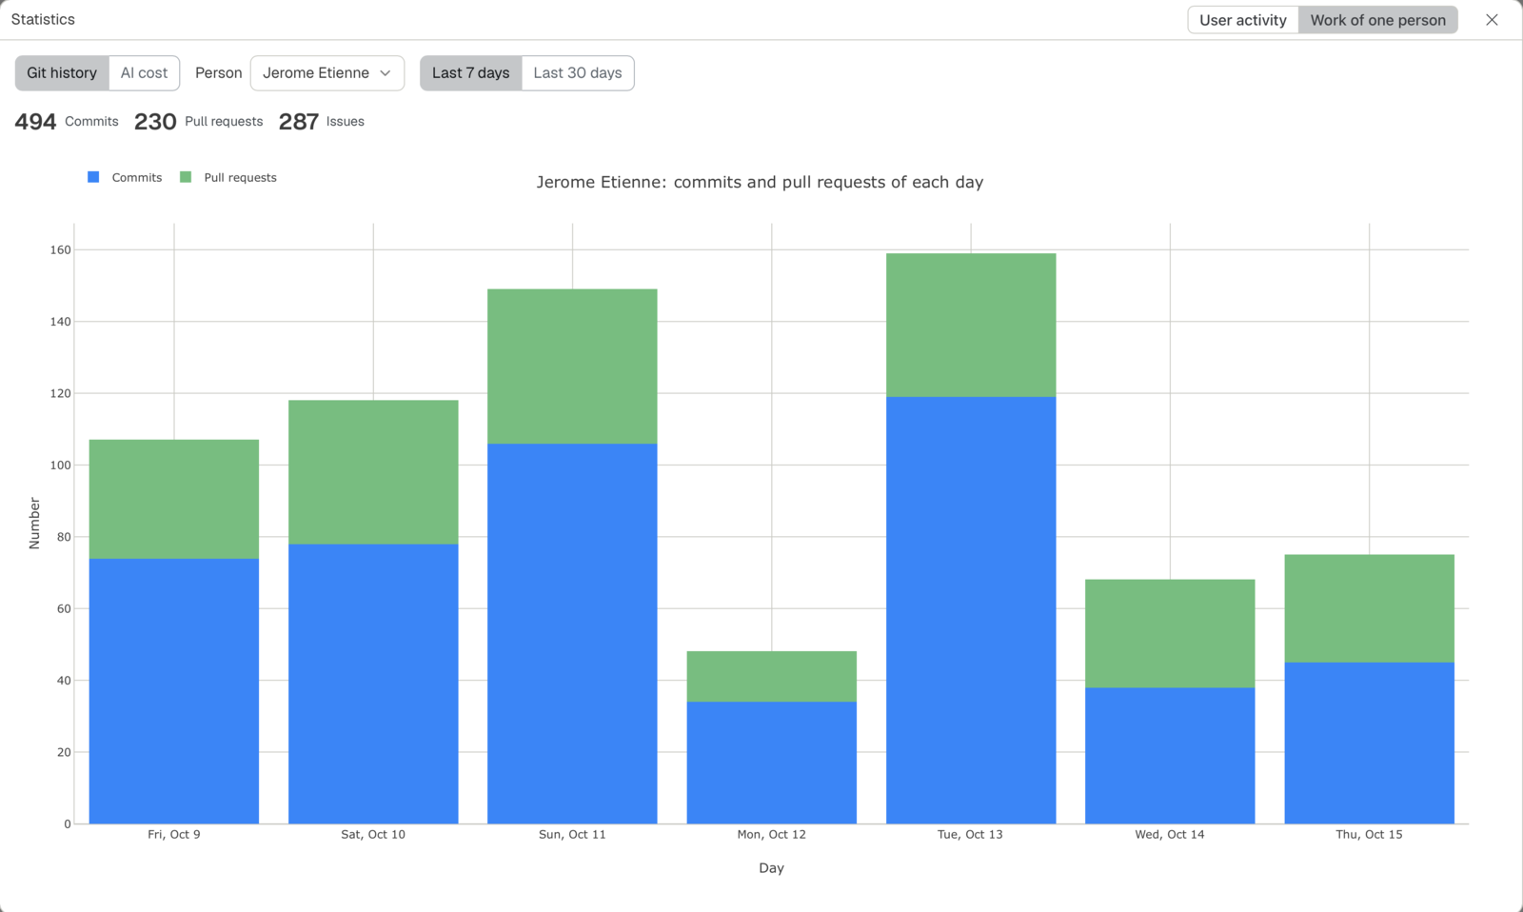Click the 287 Issues counter
The height and width of the screenshot is (912, 1523).
pos(322,122)
